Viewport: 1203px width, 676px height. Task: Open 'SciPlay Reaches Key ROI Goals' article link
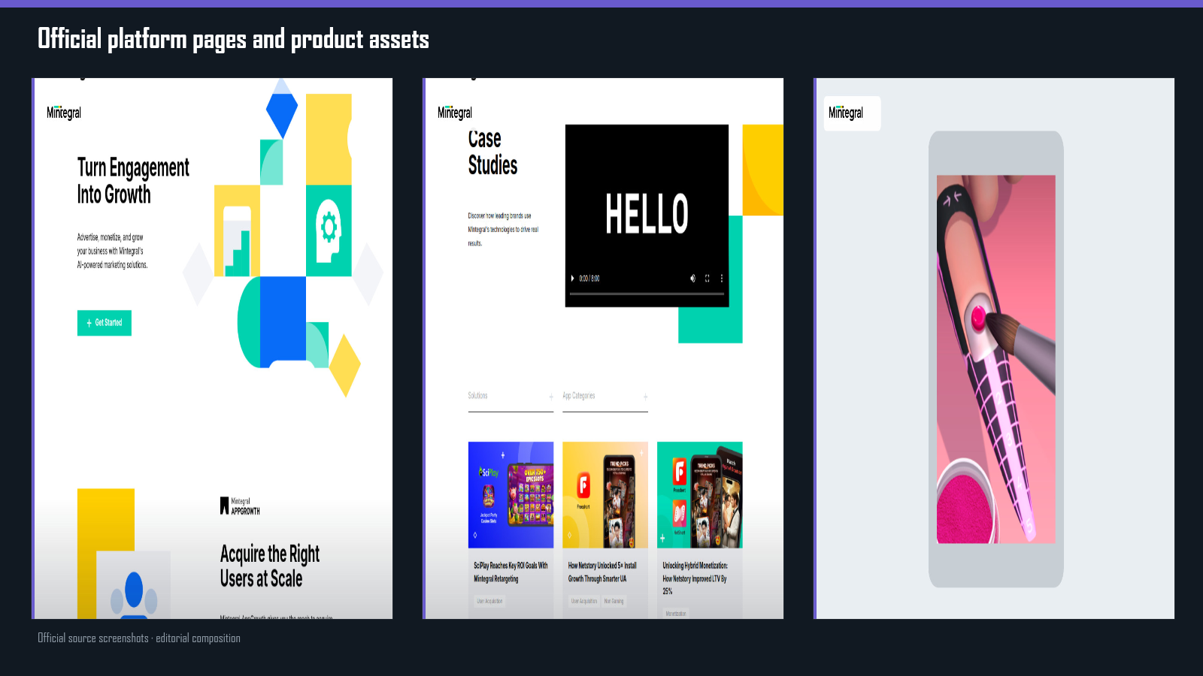coord(511,572)
